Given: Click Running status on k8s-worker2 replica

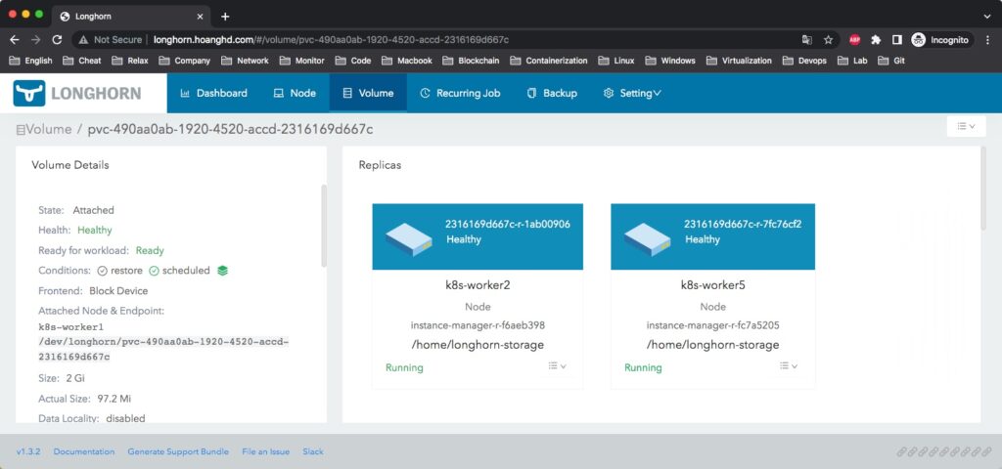Looking at the screenshot, I should click(404, 367).
